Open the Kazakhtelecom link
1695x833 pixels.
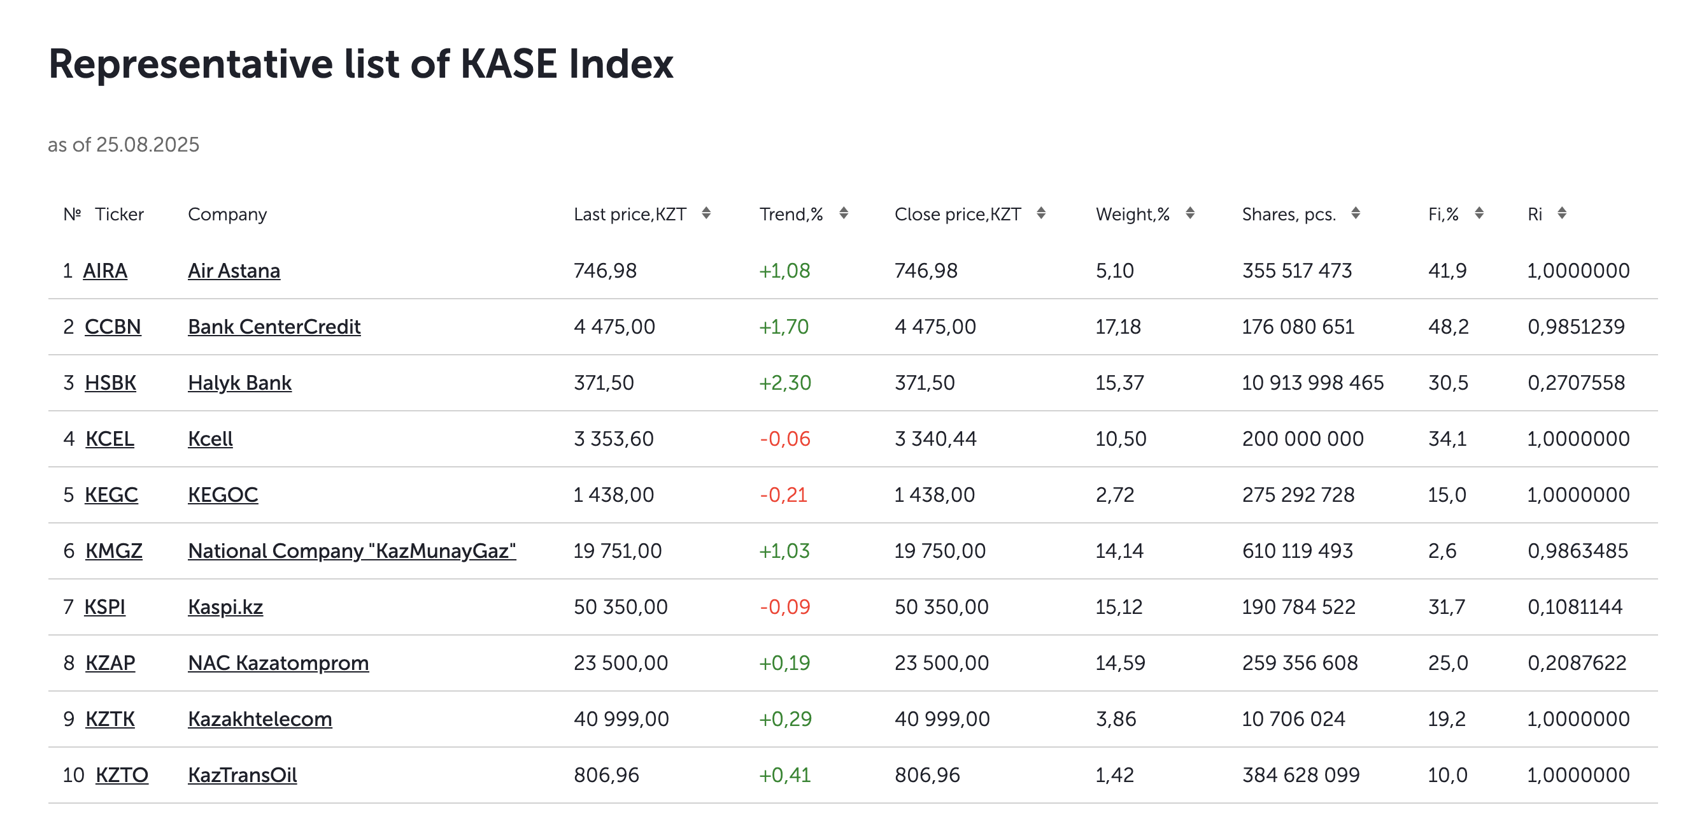coord(259,718)
